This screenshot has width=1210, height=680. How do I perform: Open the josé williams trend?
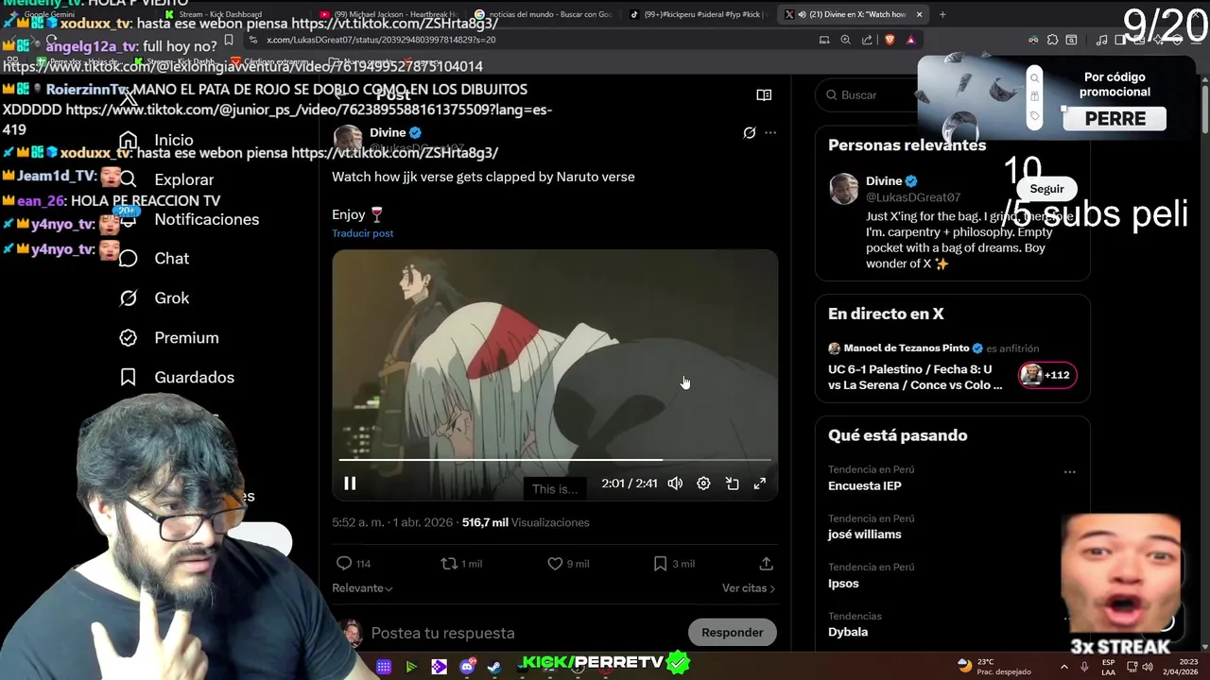click(x=865, y=535)
